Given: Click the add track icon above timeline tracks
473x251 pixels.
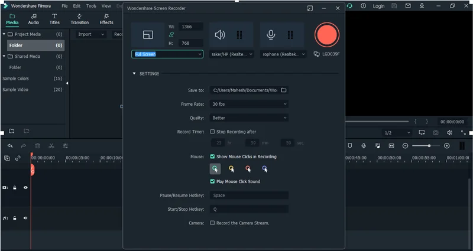Looking at the screenshot, I should 7,158.
